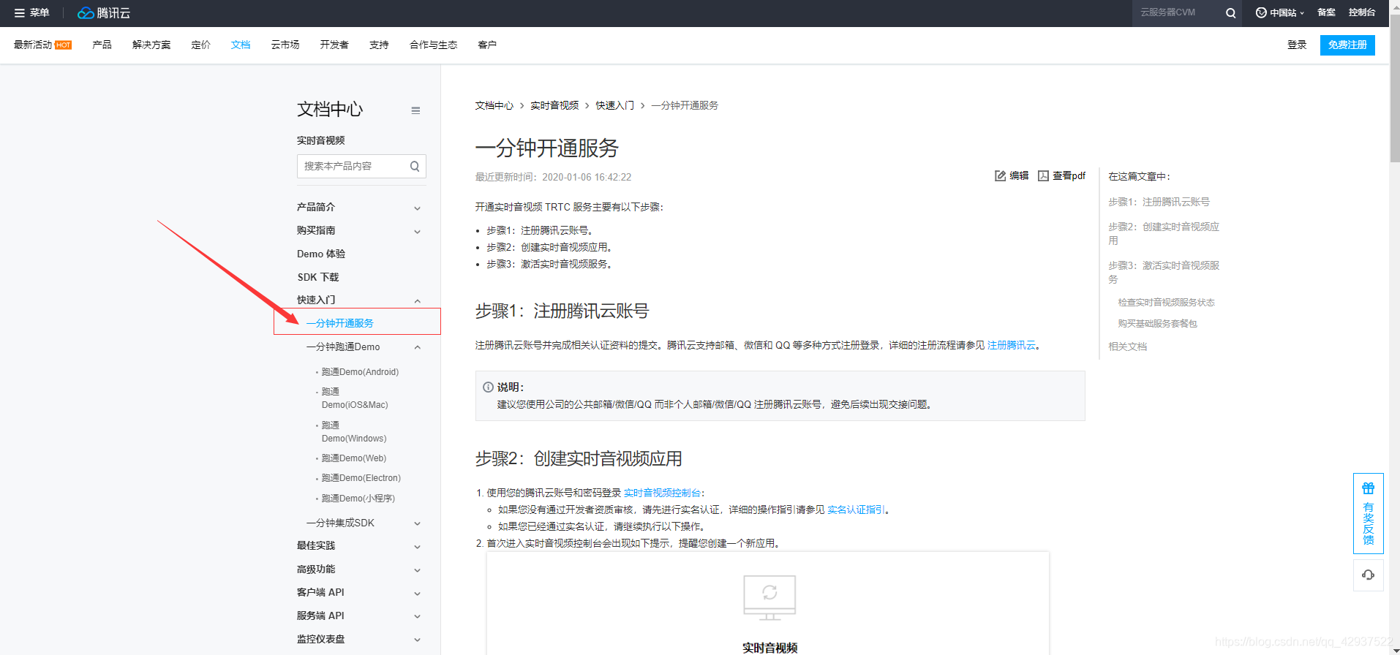The width and height of the screenshot is (1400, 655).
Task: Jump to 检查实时音视频服务状态 in outline
Action: point(1166,302)
